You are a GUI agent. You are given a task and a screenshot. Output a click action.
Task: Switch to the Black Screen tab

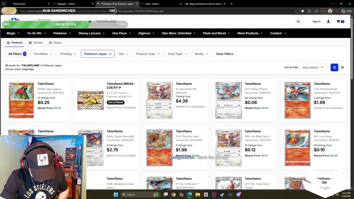point(28,4)
